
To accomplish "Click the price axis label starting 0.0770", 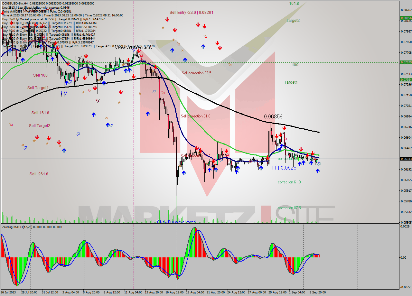I will (407, 52).
